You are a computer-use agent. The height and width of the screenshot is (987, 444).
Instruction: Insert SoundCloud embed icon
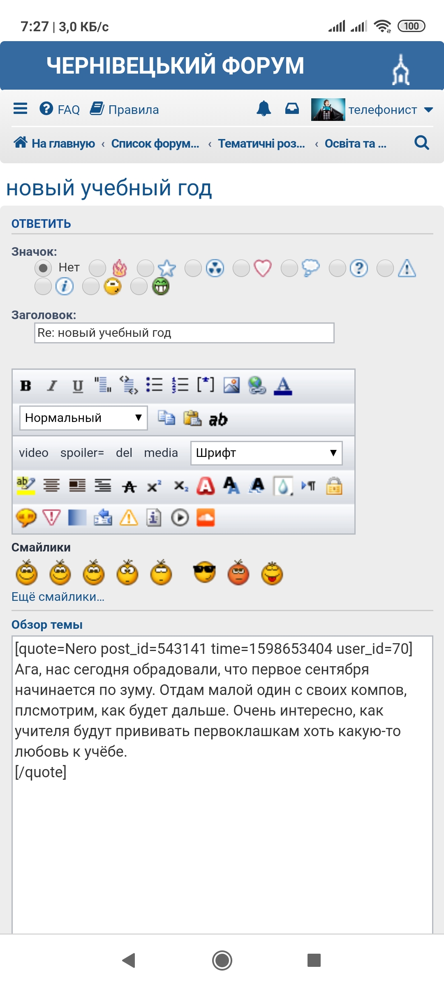click(x=206, y=518)
